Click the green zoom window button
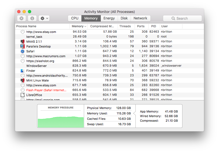The image size is (219, 153). (30, 12)
